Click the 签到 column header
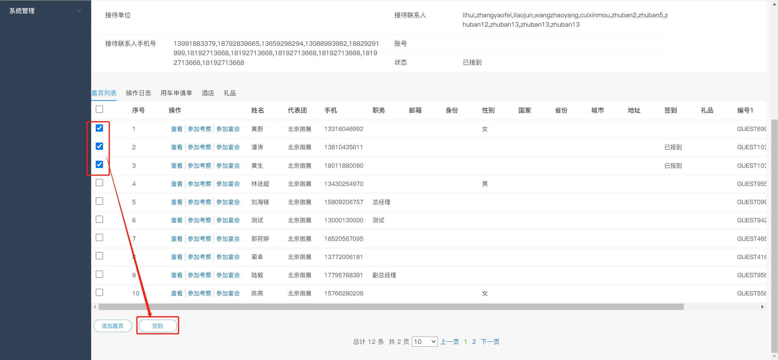The height and width of the screenshot is (360, 778). (x=671, y=110)
